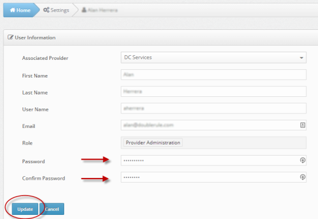Click the User Name label

(35, 109)
